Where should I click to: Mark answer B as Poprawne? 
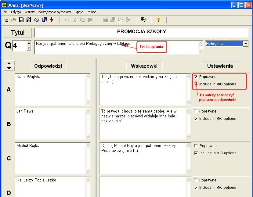tap(196, 111)
